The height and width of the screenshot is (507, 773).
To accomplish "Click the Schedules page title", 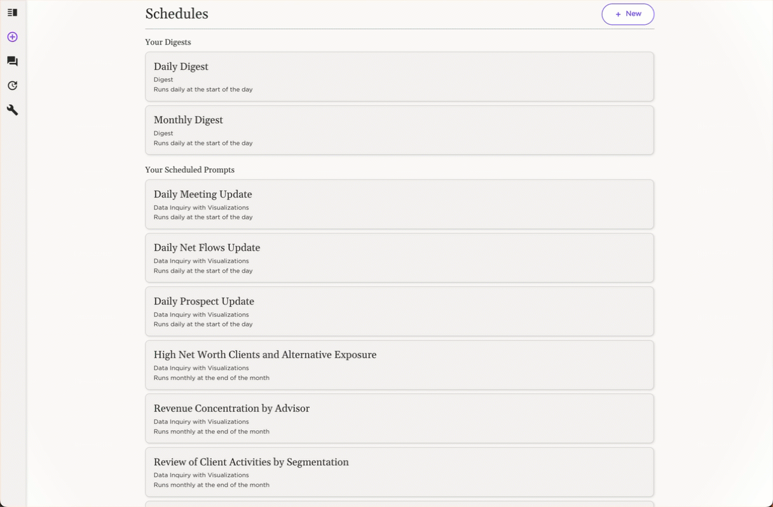I will click(x=177, y=14).
